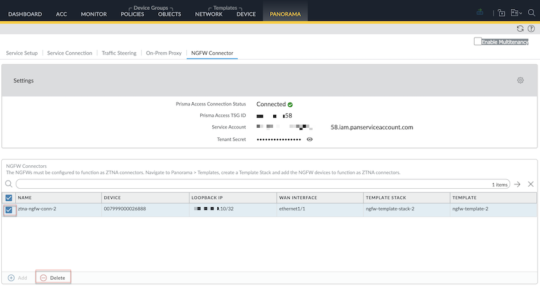Image resolution: width=540 pixels, height=286 pixels.
Task: Click the Delete button
Action: pyautogui.click(x=53, y=278)
